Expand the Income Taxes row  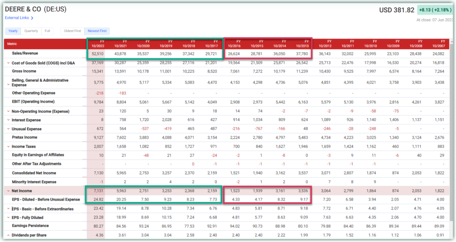(8, 147)
